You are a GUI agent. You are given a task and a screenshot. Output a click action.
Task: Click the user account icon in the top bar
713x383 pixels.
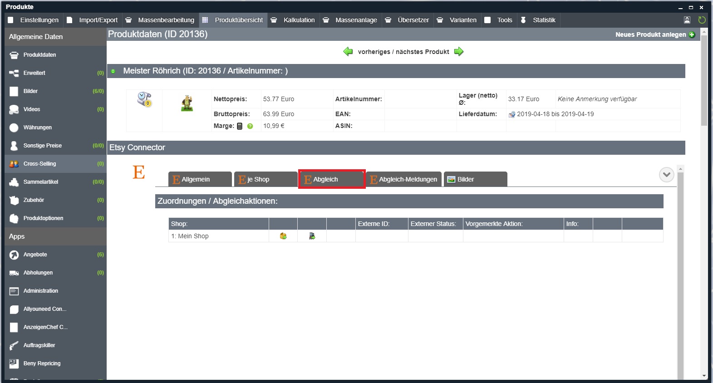tap(687, 20)
